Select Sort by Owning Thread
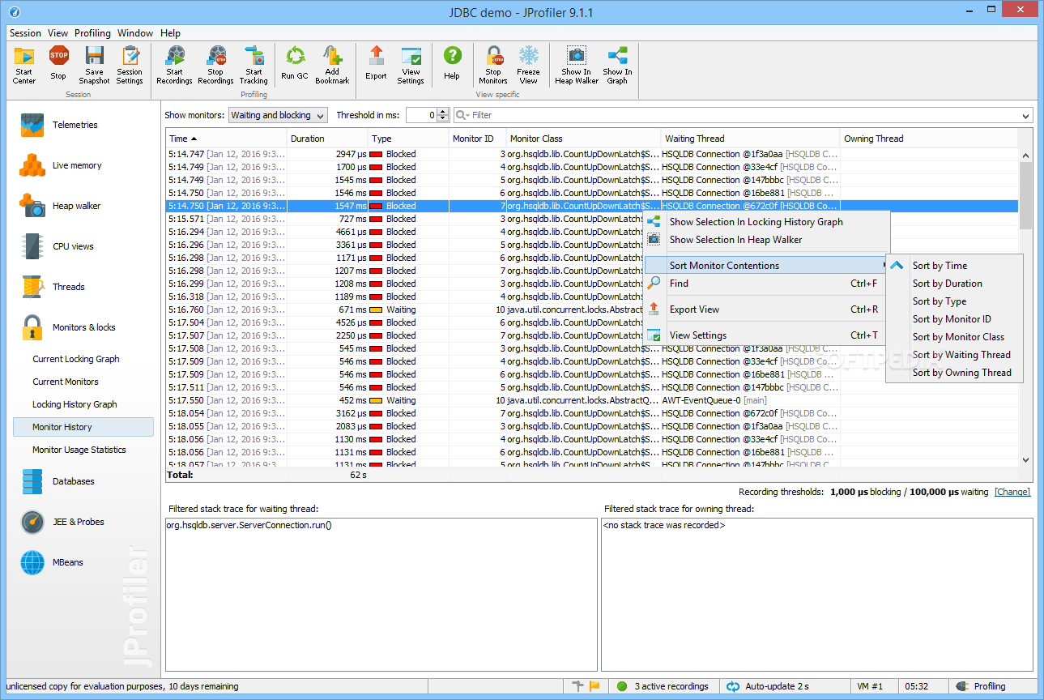Viewport: 1044px width, 700px height. [954, 373]
